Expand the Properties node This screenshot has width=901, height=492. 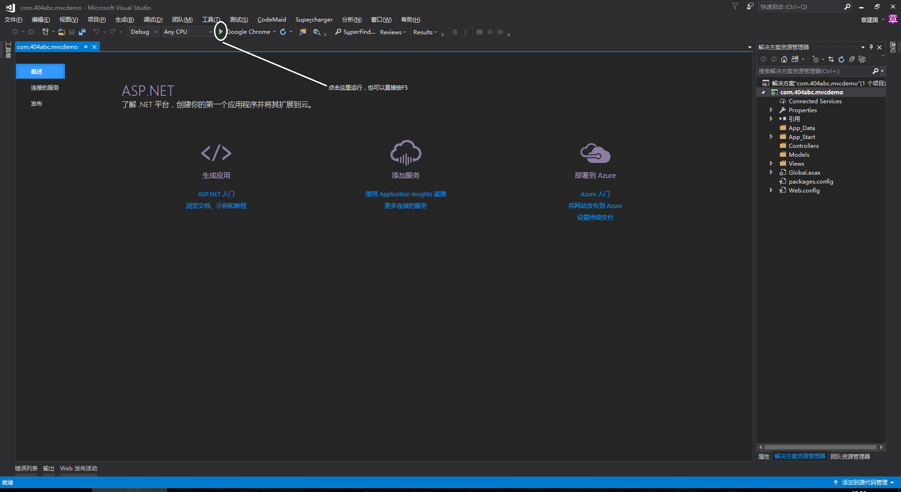771,110
